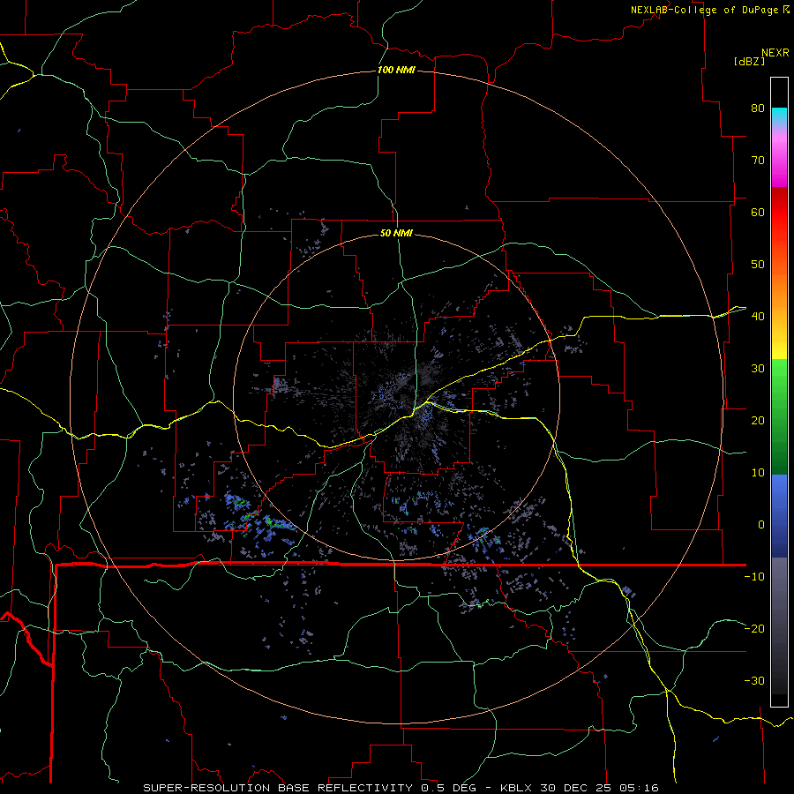Click the KBLX 30 DEC 25 05:16 timestamp

[x=580, y=788]
